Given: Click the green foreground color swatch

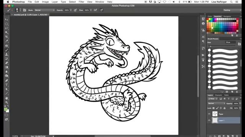Looking at the screenshot, I should 6,109.
